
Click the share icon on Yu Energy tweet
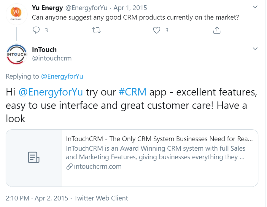[x=217, y=30]
